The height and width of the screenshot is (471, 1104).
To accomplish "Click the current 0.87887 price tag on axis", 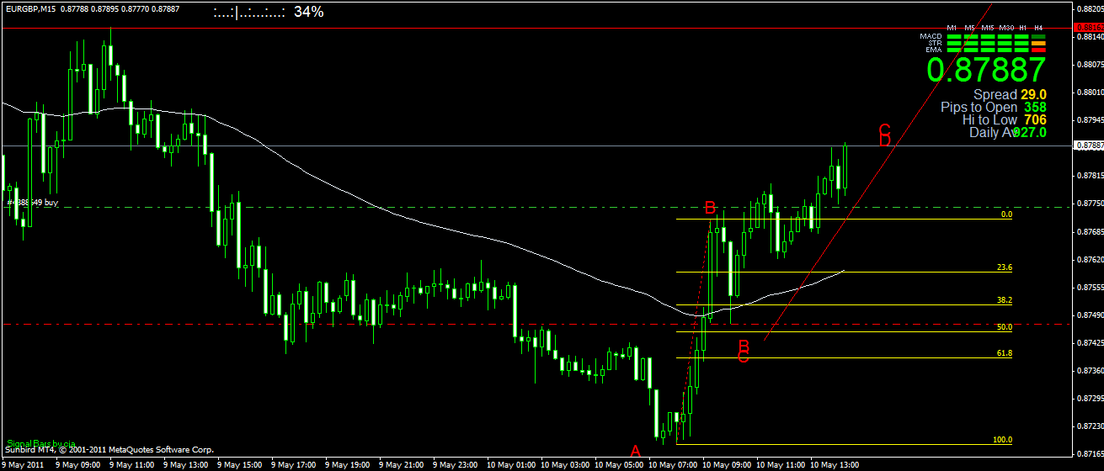I will (x=1088, y=146).
